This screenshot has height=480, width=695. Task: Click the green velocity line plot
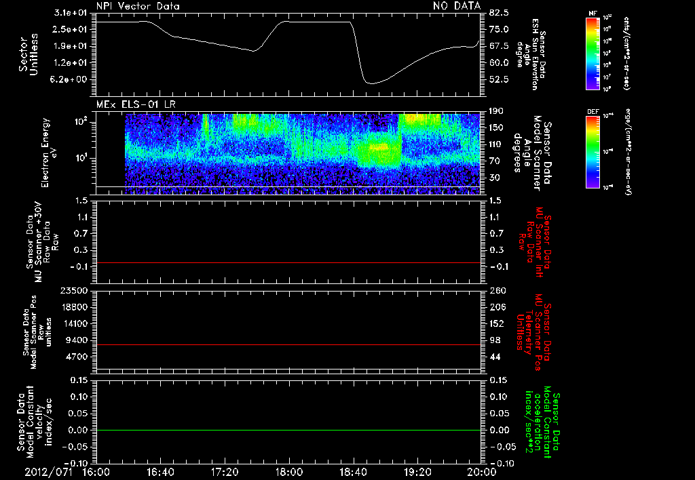pos(288,430)
